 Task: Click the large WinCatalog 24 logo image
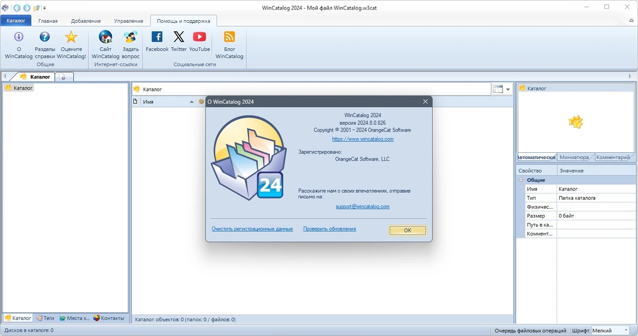coord(248,157)
